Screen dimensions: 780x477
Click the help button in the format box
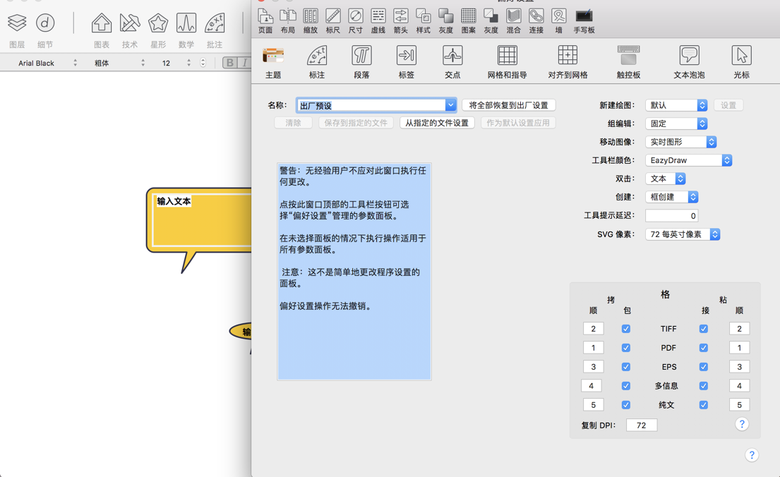click(742, 424)
